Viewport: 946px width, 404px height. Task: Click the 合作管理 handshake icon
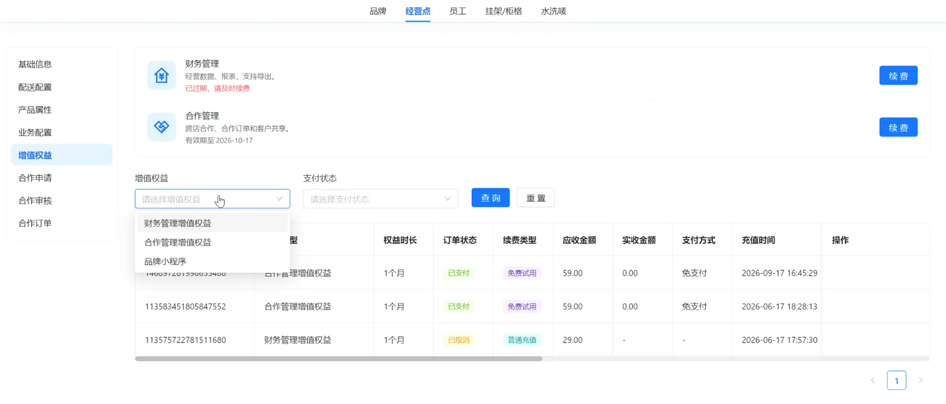pos(161,127)
